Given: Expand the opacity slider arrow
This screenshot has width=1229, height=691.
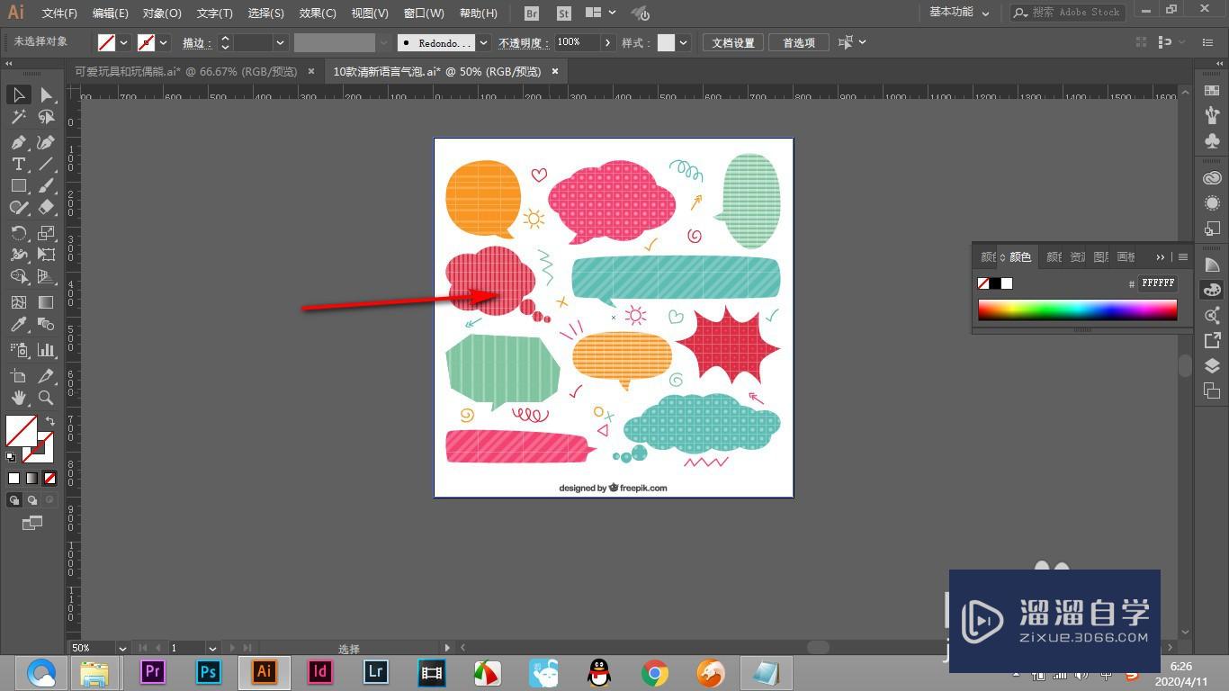Looking at the screenshot, I should [x=608, y=42].
